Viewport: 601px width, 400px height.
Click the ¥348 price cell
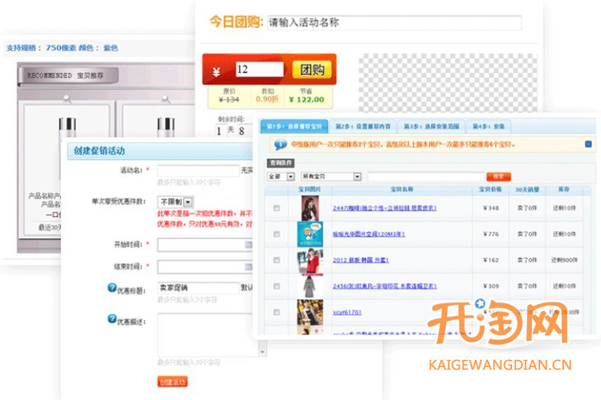click(491, 208)
